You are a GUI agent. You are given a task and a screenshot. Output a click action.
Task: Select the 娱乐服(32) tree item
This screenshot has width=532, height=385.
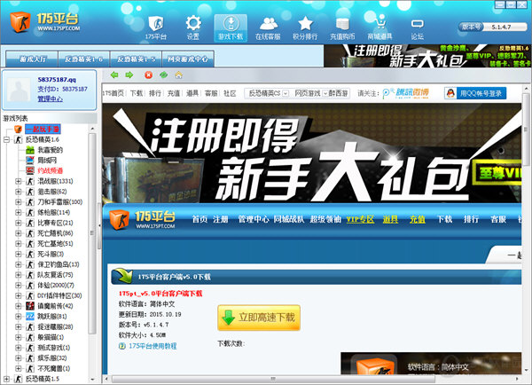pos(52,358)
